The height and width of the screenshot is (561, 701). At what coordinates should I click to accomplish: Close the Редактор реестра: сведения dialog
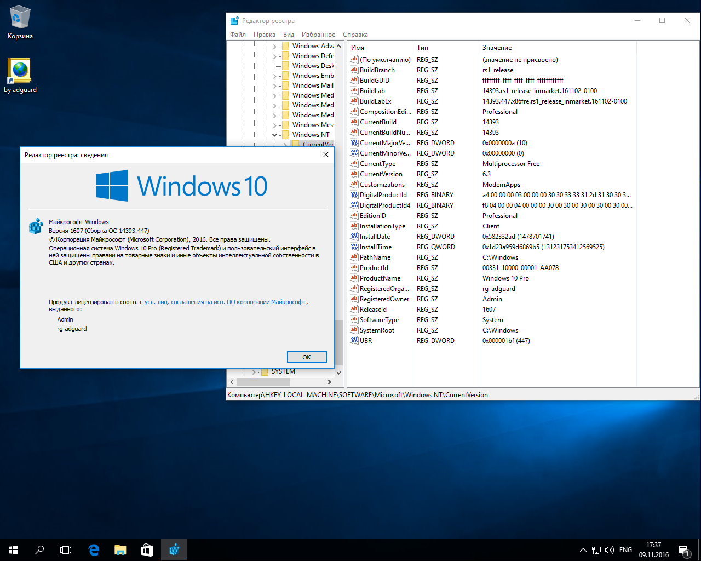click(x=326, y=155)
